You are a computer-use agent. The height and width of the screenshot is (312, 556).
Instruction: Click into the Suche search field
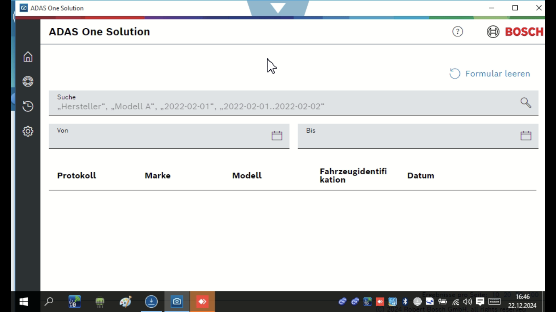(x=293, y=103)
